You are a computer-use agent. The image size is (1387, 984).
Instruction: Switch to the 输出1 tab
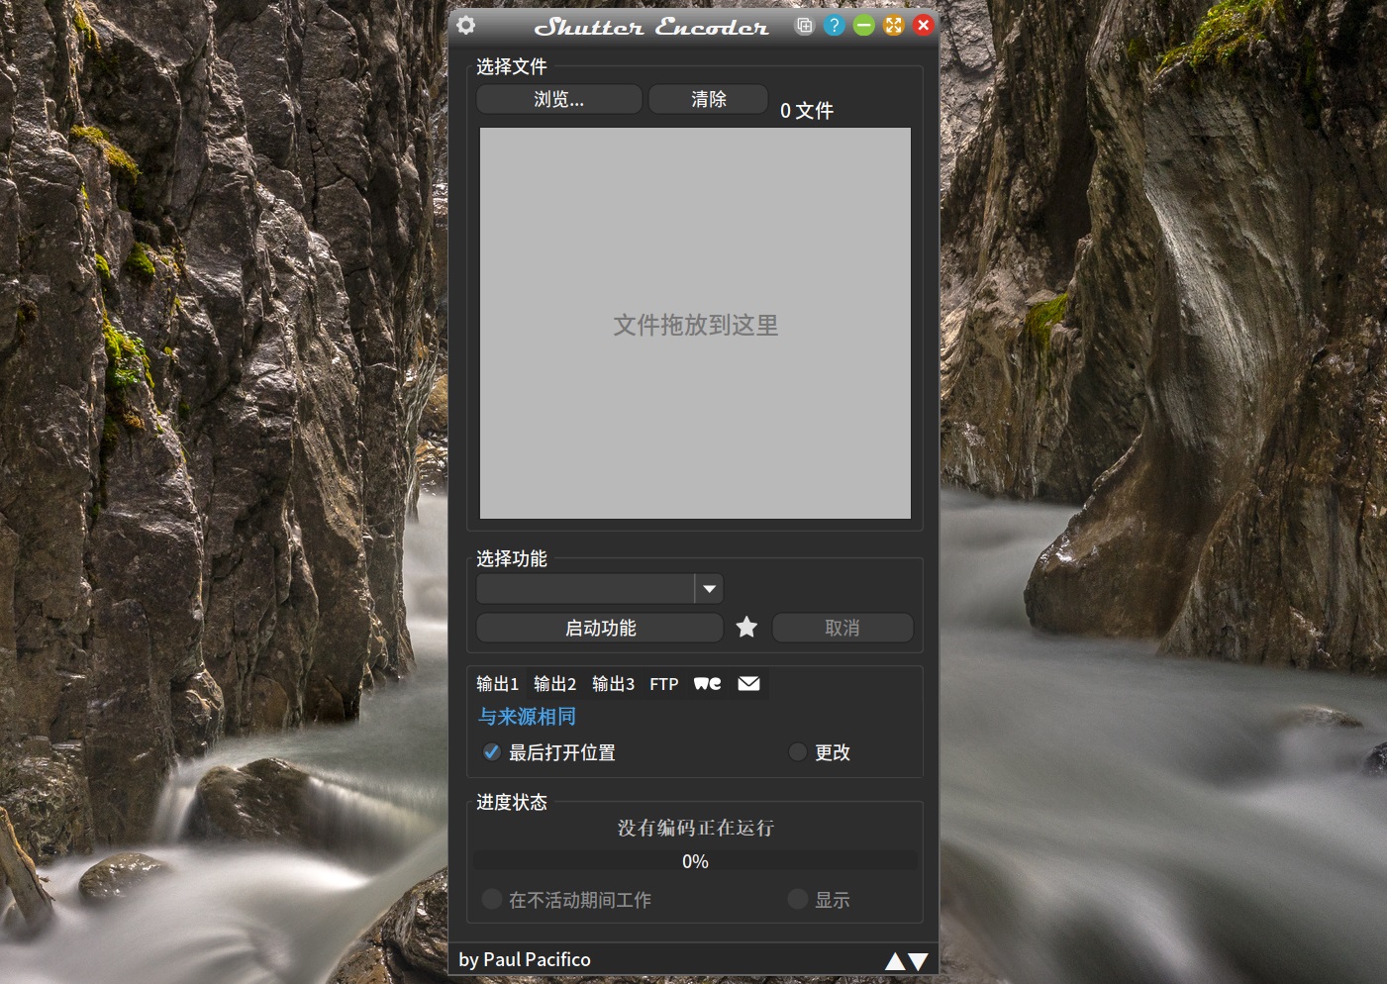pyautogui.click(x=497, y=684)
